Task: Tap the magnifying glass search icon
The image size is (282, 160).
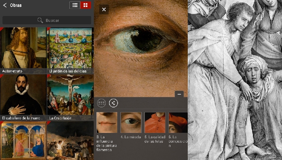Action: [x=40, y=20]
